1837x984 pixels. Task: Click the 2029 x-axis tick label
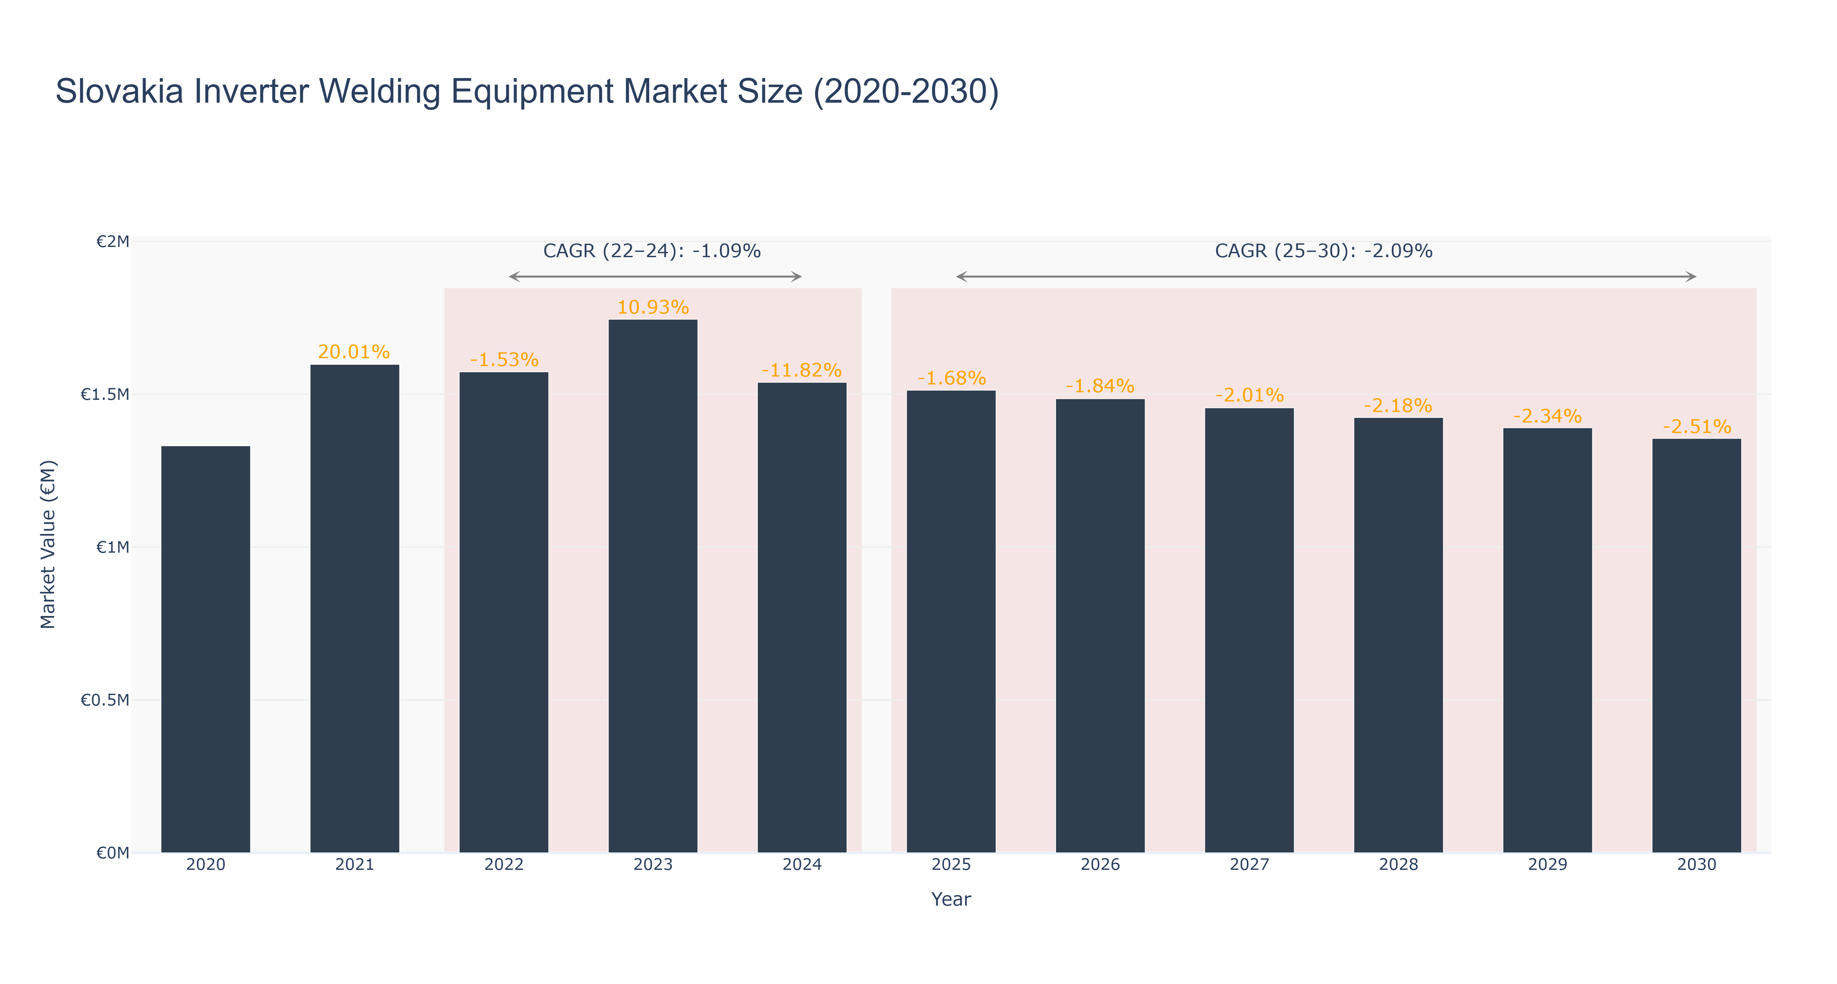(x=1547, y=865)
